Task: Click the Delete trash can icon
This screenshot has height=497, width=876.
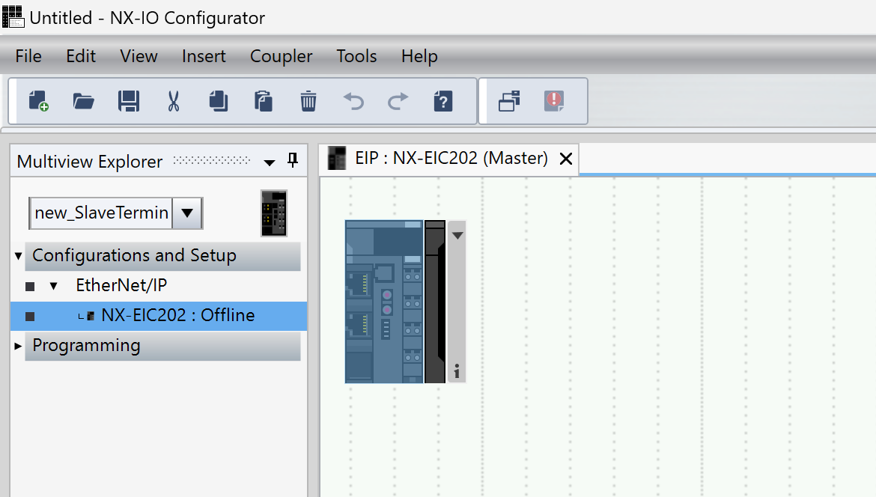Action: [x=308, y=101]
